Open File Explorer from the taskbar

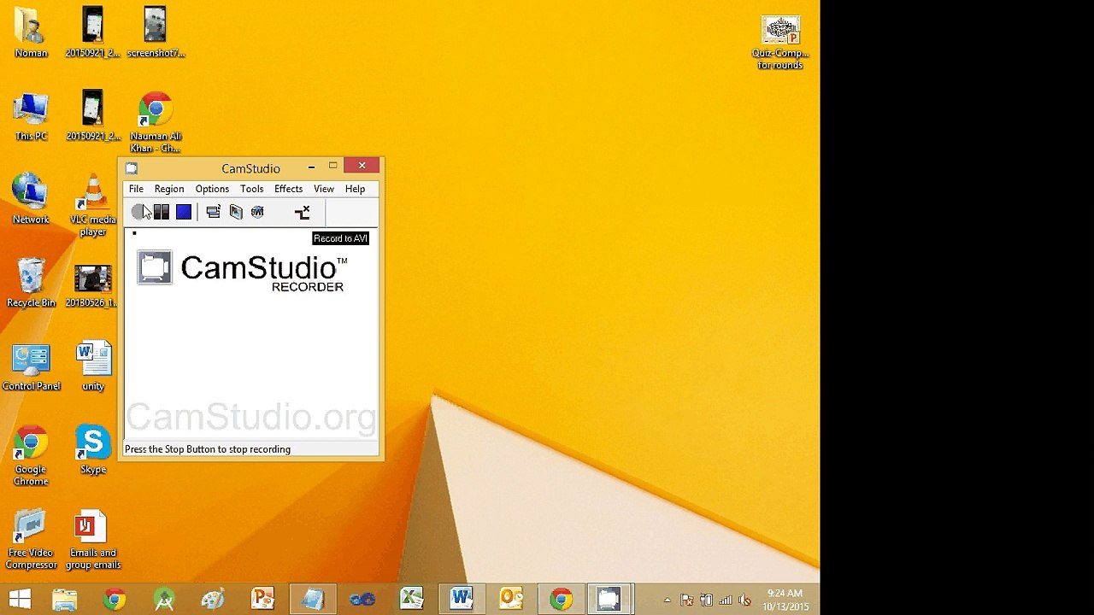[x=65, y=599]
